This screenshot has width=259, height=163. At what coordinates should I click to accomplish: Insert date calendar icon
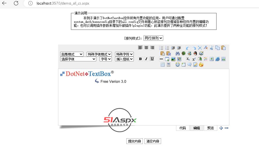pyautogui.click(x=184, y=65)
